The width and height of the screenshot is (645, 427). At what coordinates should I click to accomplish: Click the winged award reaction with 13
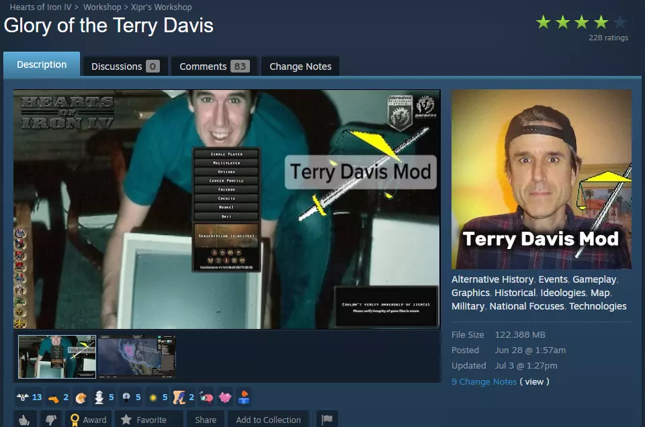(29, 397)
